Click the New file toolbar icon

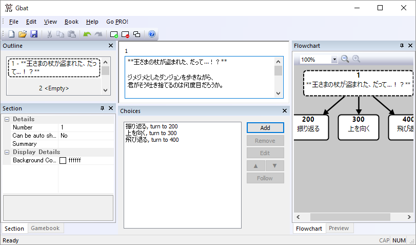11,34
